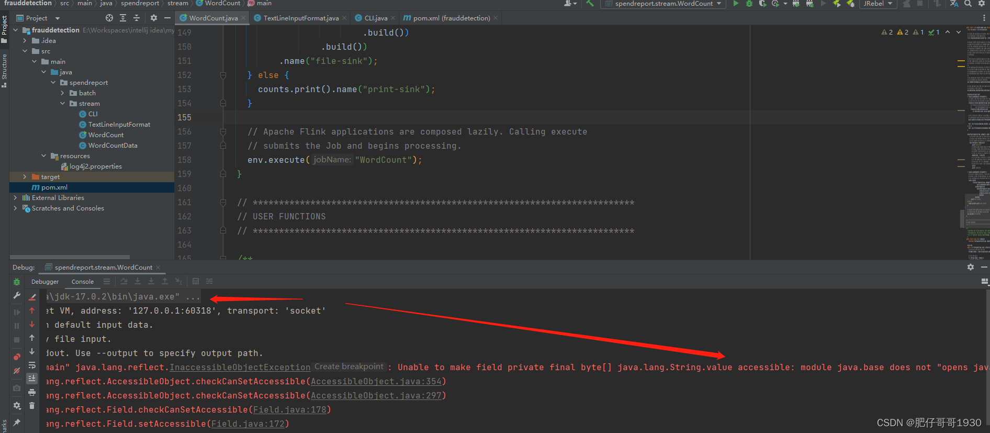Open Field.java:178 stack trace link

[290, 410]
